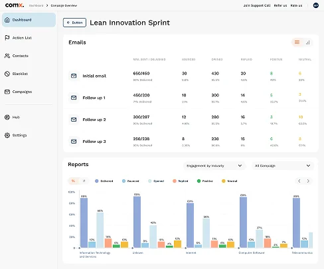Switch Emails to bar chart view toggle

pyautogui.click(x=307, y=43)
